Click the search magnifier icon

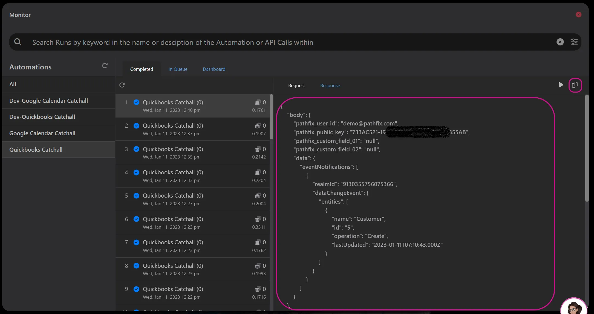click(x=18, y=42)
